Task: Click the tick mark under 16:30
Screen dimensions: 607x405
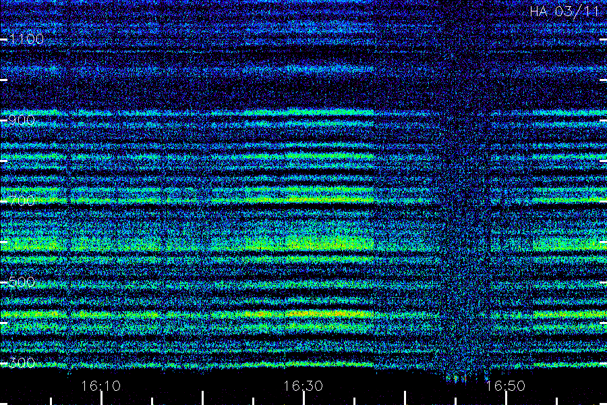Action: [303, 398]
